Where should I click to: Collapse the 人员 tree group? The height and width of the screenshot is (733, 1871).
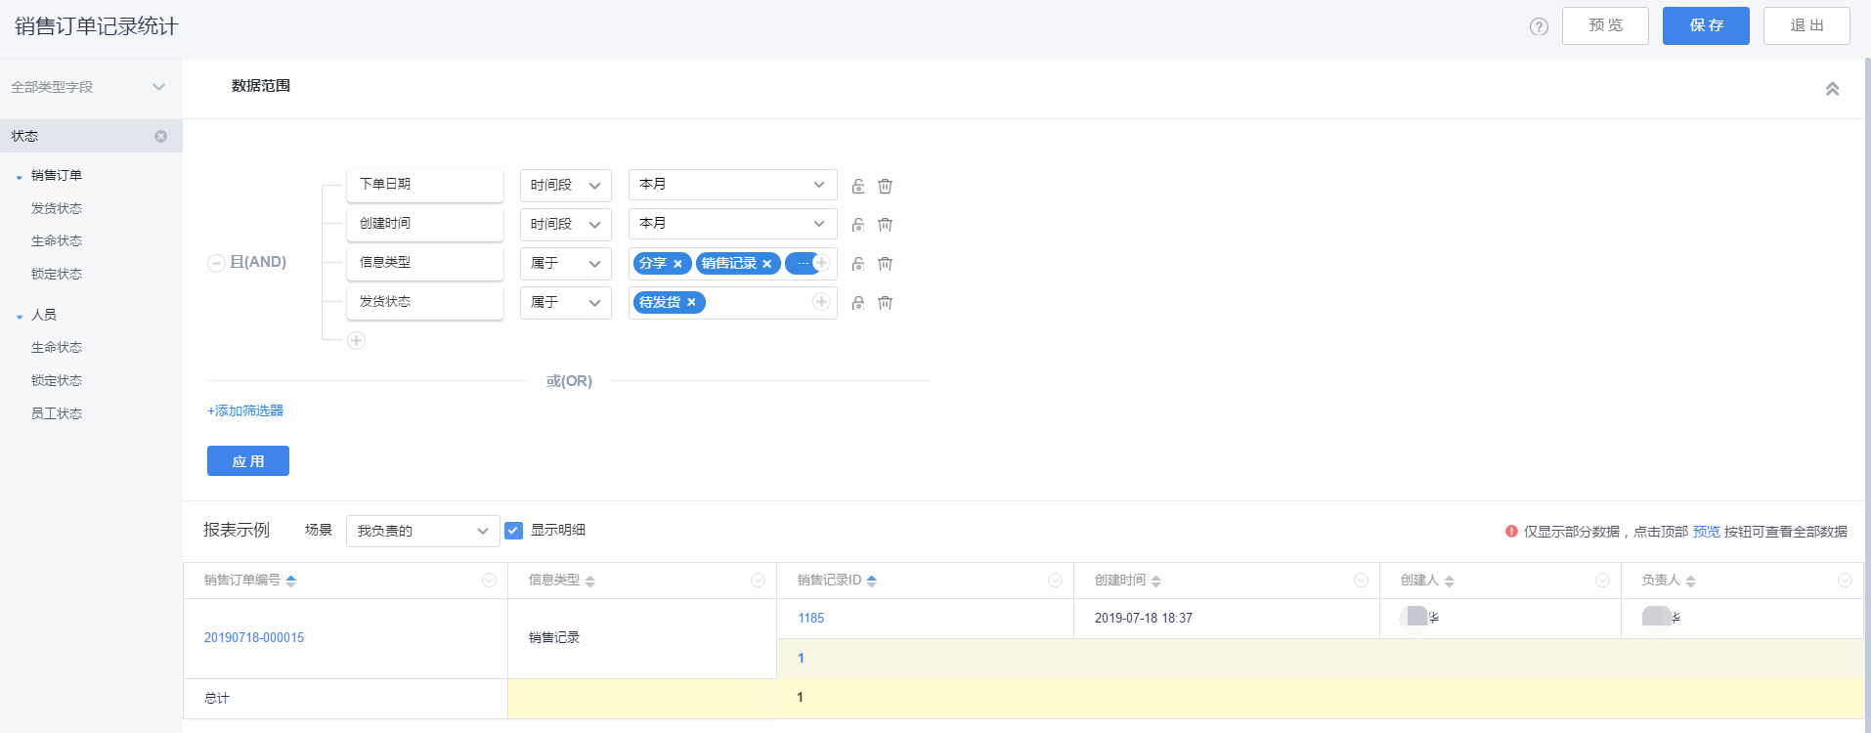click(x=19, y=317)
